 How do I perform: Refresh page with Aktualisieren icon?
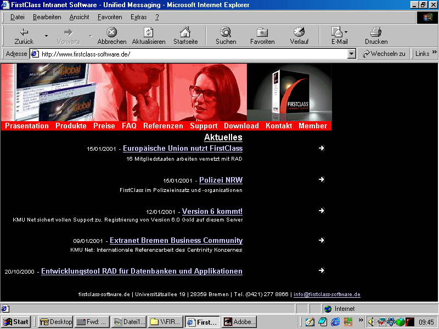[148, 35]
